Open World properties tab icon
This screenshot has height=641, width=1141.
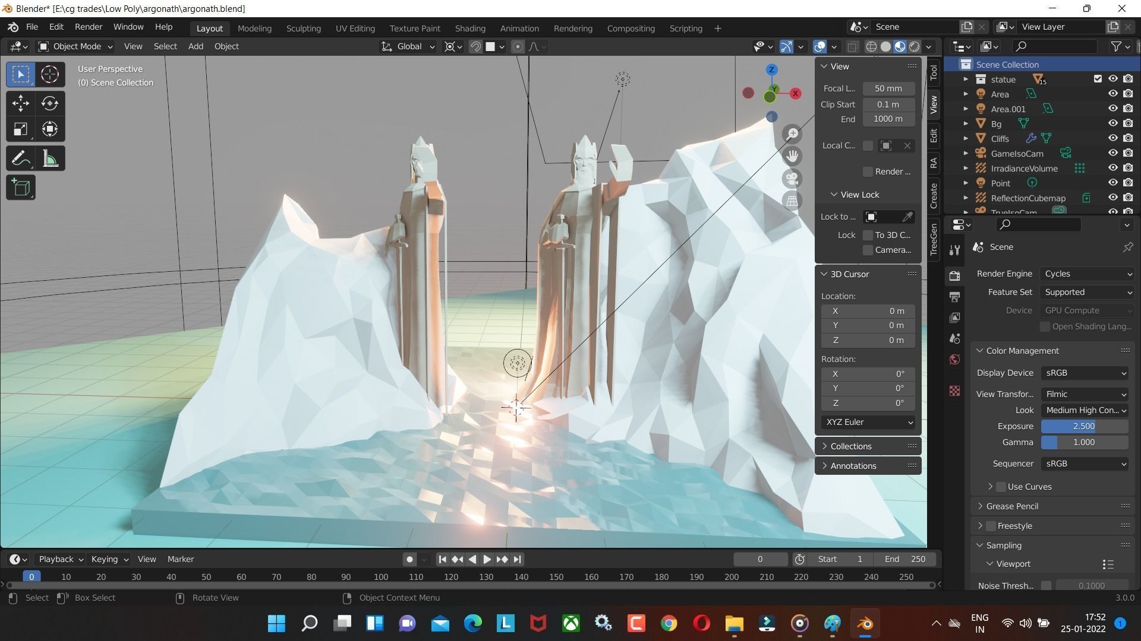pos(954,359)
